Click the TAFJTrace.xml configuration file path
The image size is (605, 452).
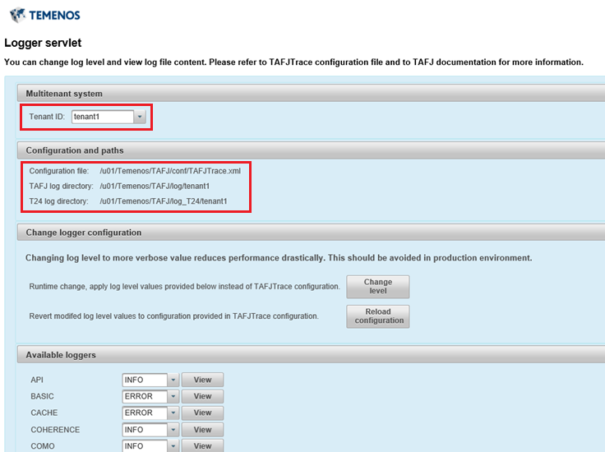click(169, 171)
